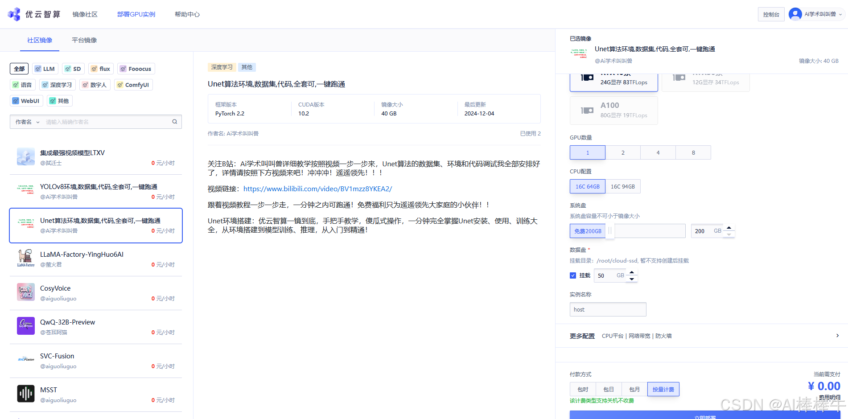Expand the 更多配置 section chevron
Screen dimensions: 848x419
click(x=837, y=336)
